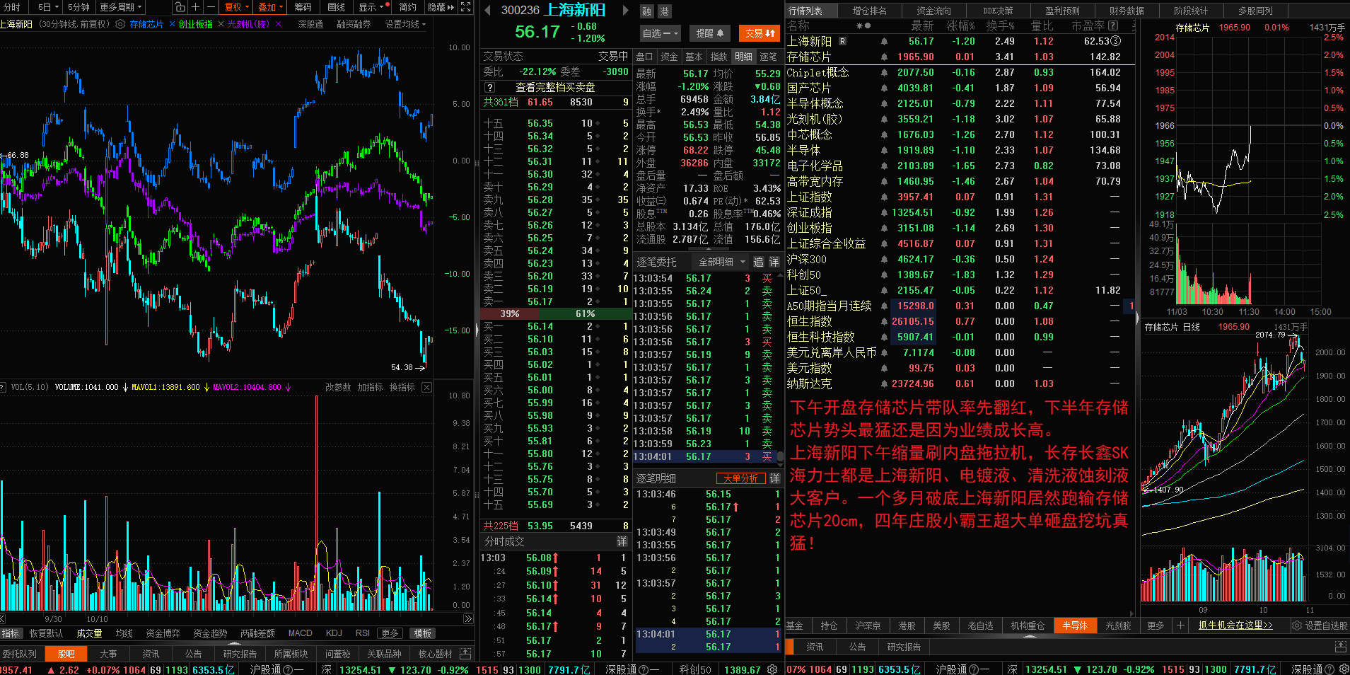
Task: Click the R badge beside 上海新阳 row
Action: click(x=842, y=41)
